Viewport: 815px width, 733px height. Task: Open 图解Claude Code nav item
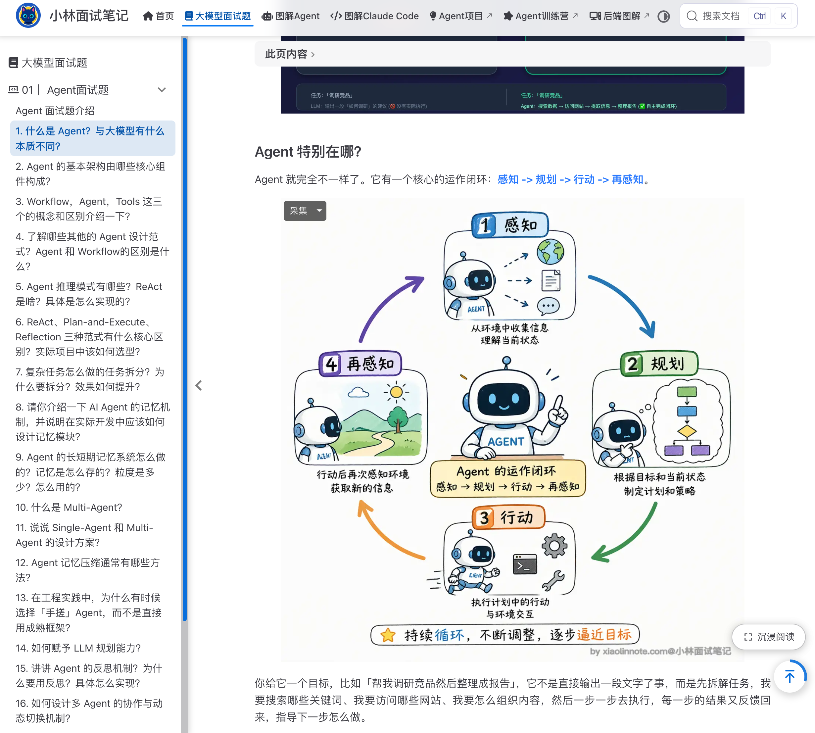click(x=374, y=16)
